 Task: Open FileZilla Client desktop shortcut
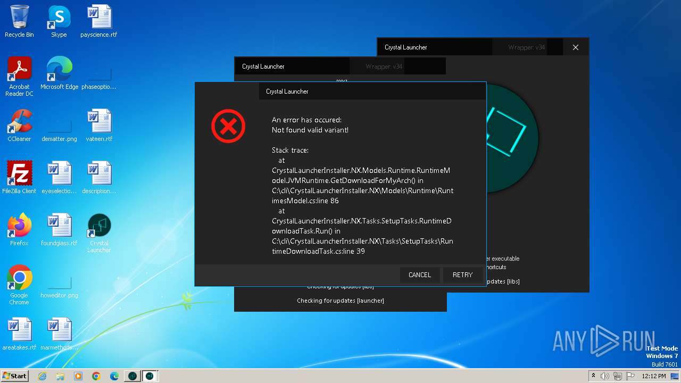[19, 178]
